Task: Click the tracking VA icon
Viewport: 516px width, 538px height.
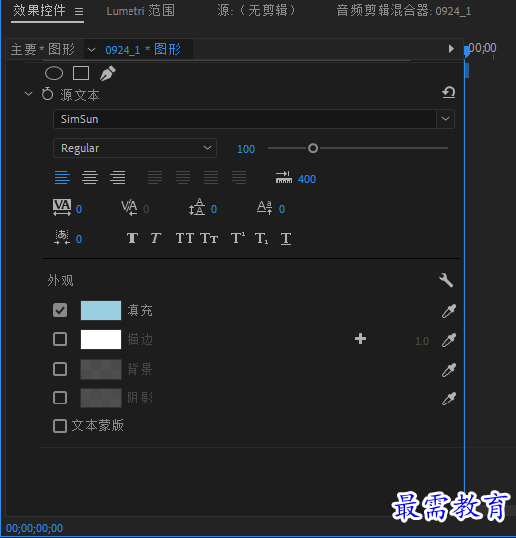Action: [62, 207]
